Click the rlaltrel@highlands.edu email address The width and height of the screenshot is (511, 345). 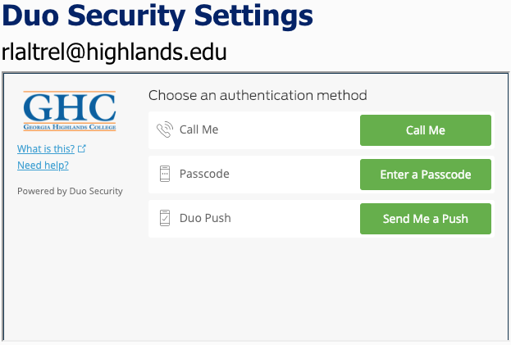[114, 52]
